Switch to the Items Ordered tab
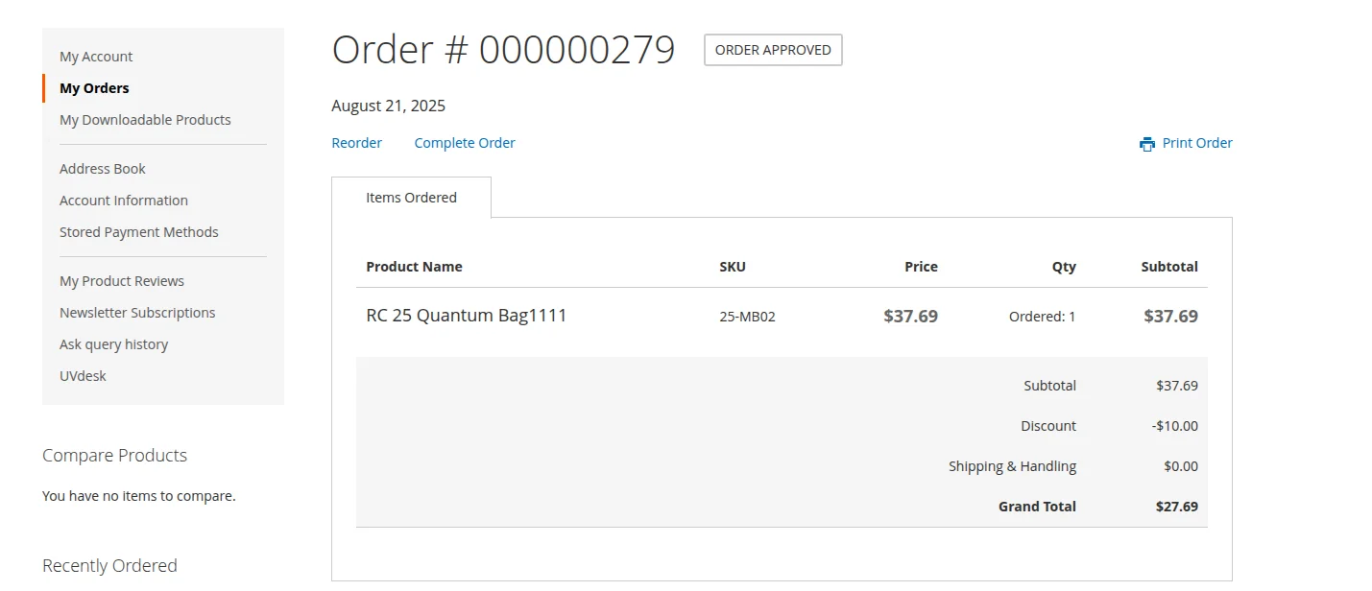The height and width of the screenshot is (591, 1372). coord(411,198)
